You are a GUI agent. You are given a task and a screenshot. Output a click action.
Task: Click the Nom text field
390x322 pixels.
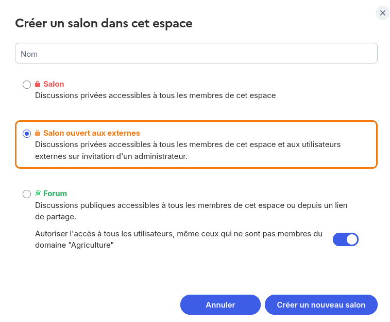[196, 54]
